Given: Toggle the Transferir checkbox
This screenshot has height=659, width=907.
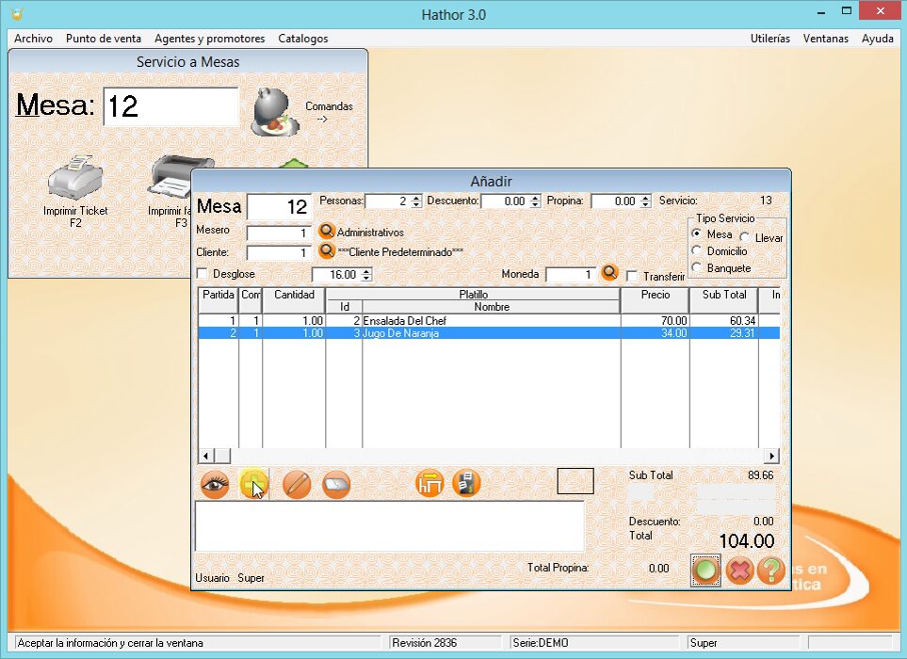Looking at the screenshot, I should click(632, 277).
